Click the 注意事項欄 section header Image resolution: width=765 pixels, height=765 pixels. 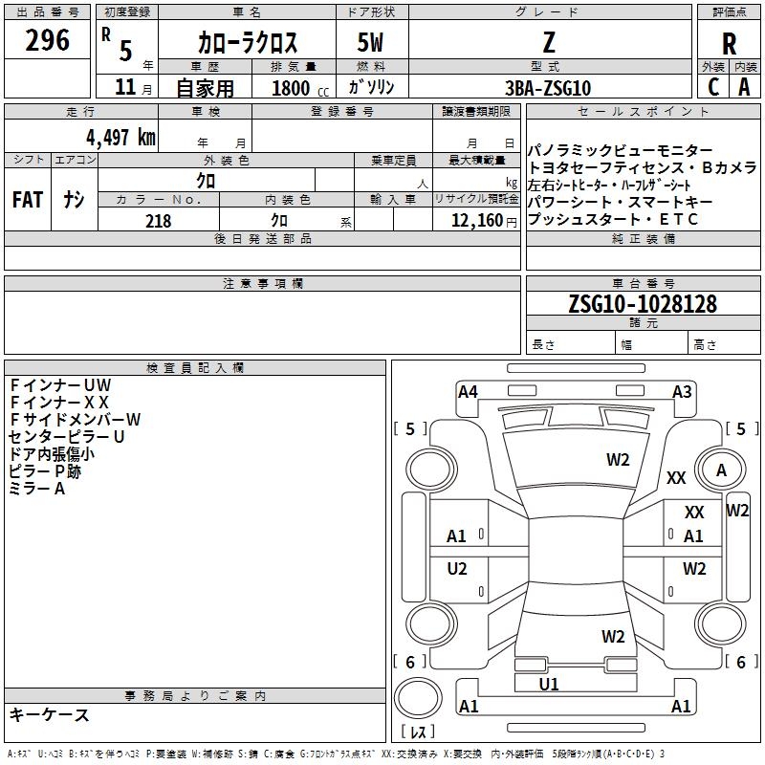(263, 283)
